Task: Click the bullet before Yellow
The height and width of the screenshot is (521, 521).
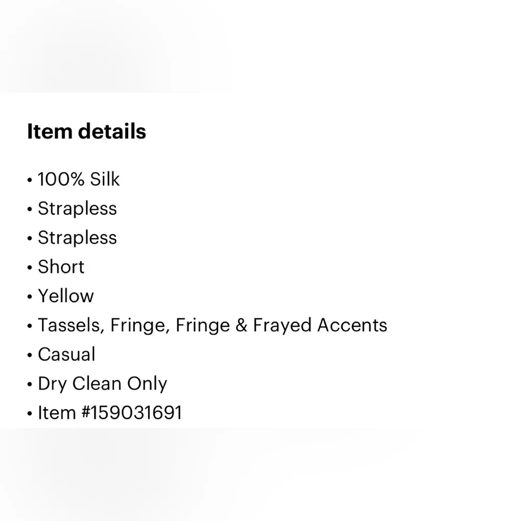Action: pos(30,297)
